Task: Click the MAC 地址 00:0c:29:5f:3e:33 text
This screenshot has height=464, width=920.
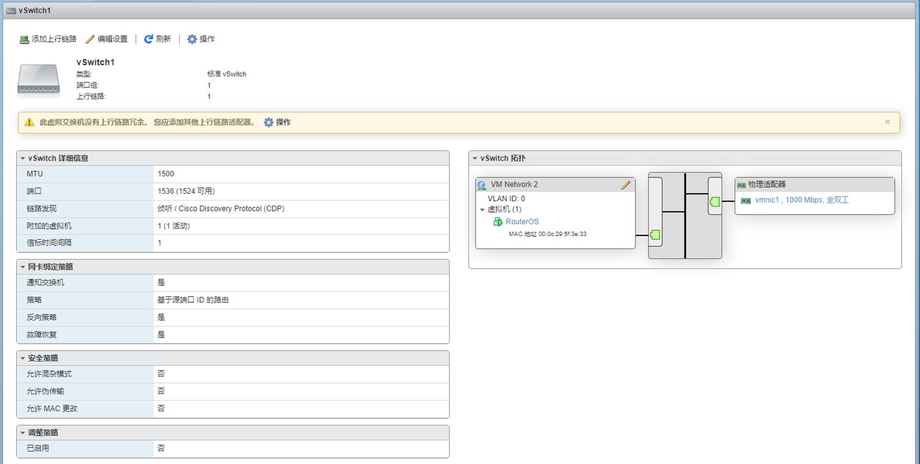Action: (x=547, y=234)
